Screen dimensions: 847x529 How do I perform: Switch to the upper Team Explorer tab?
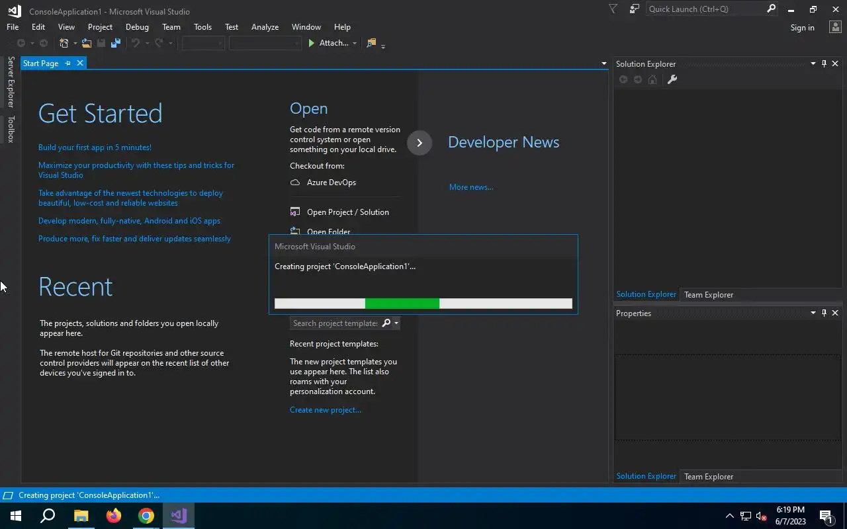pos(709,295)
